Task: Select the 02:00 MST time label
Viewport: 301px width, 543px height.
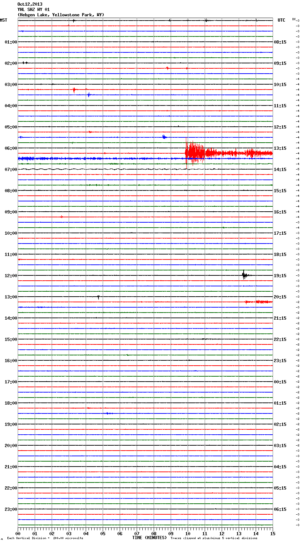Action: click(11, 63)
